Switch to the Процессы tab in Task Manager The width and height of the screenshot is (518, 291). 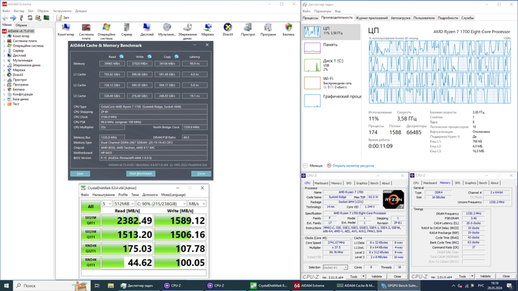click(311, 18)
